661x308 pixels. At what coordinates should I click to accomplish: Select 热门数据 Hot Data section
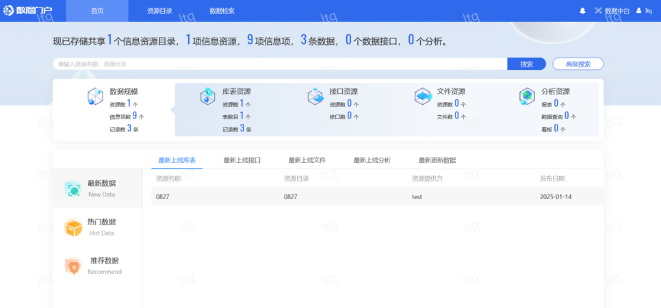tap(98, 227)
